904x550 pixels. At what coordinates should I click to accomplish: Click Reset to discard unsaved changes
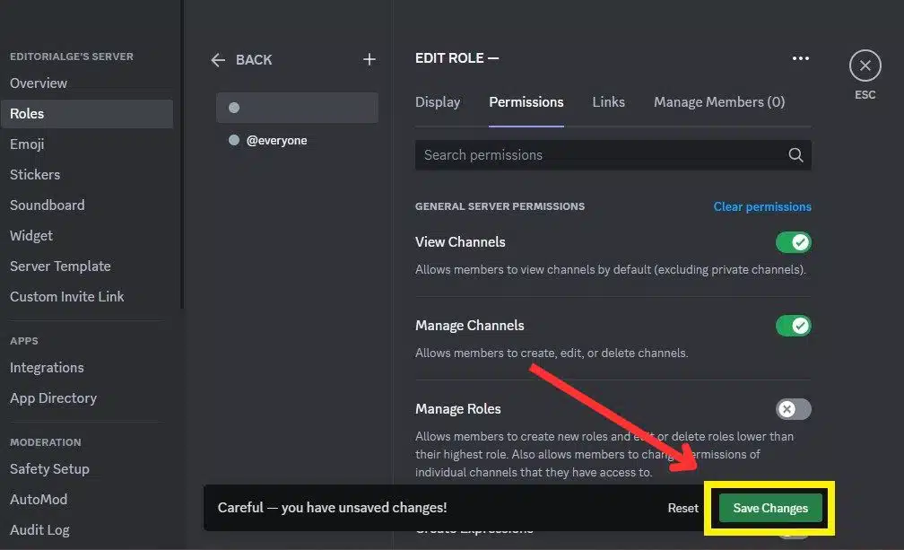682,507
